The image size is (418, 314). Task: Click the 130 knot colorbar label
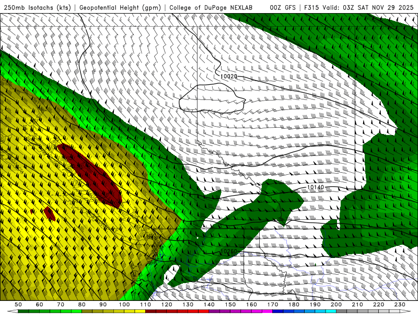[x=188, y=305]
